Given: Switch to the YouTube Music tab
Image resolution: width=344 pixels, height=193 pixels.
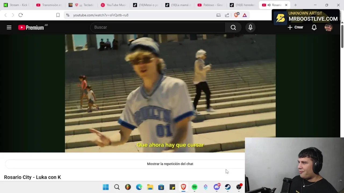Looking at the screenshot, I should click(114, 5).
